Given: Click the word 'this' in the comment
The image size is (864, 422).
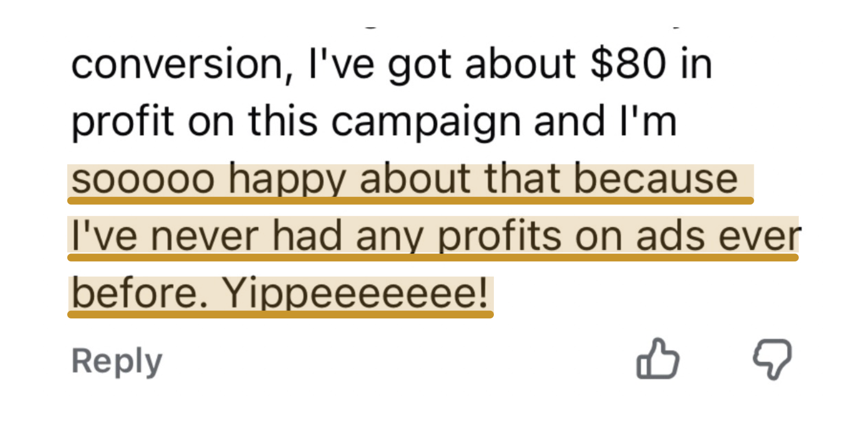Looking at the screenshot, I should (x=283, y=120).
